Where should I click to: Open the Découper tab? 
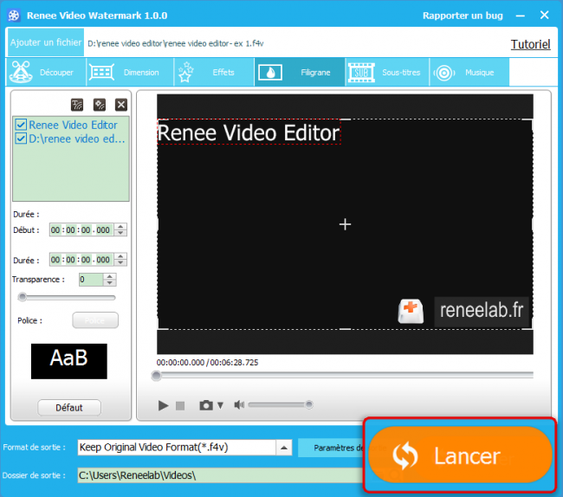[46, 72]
